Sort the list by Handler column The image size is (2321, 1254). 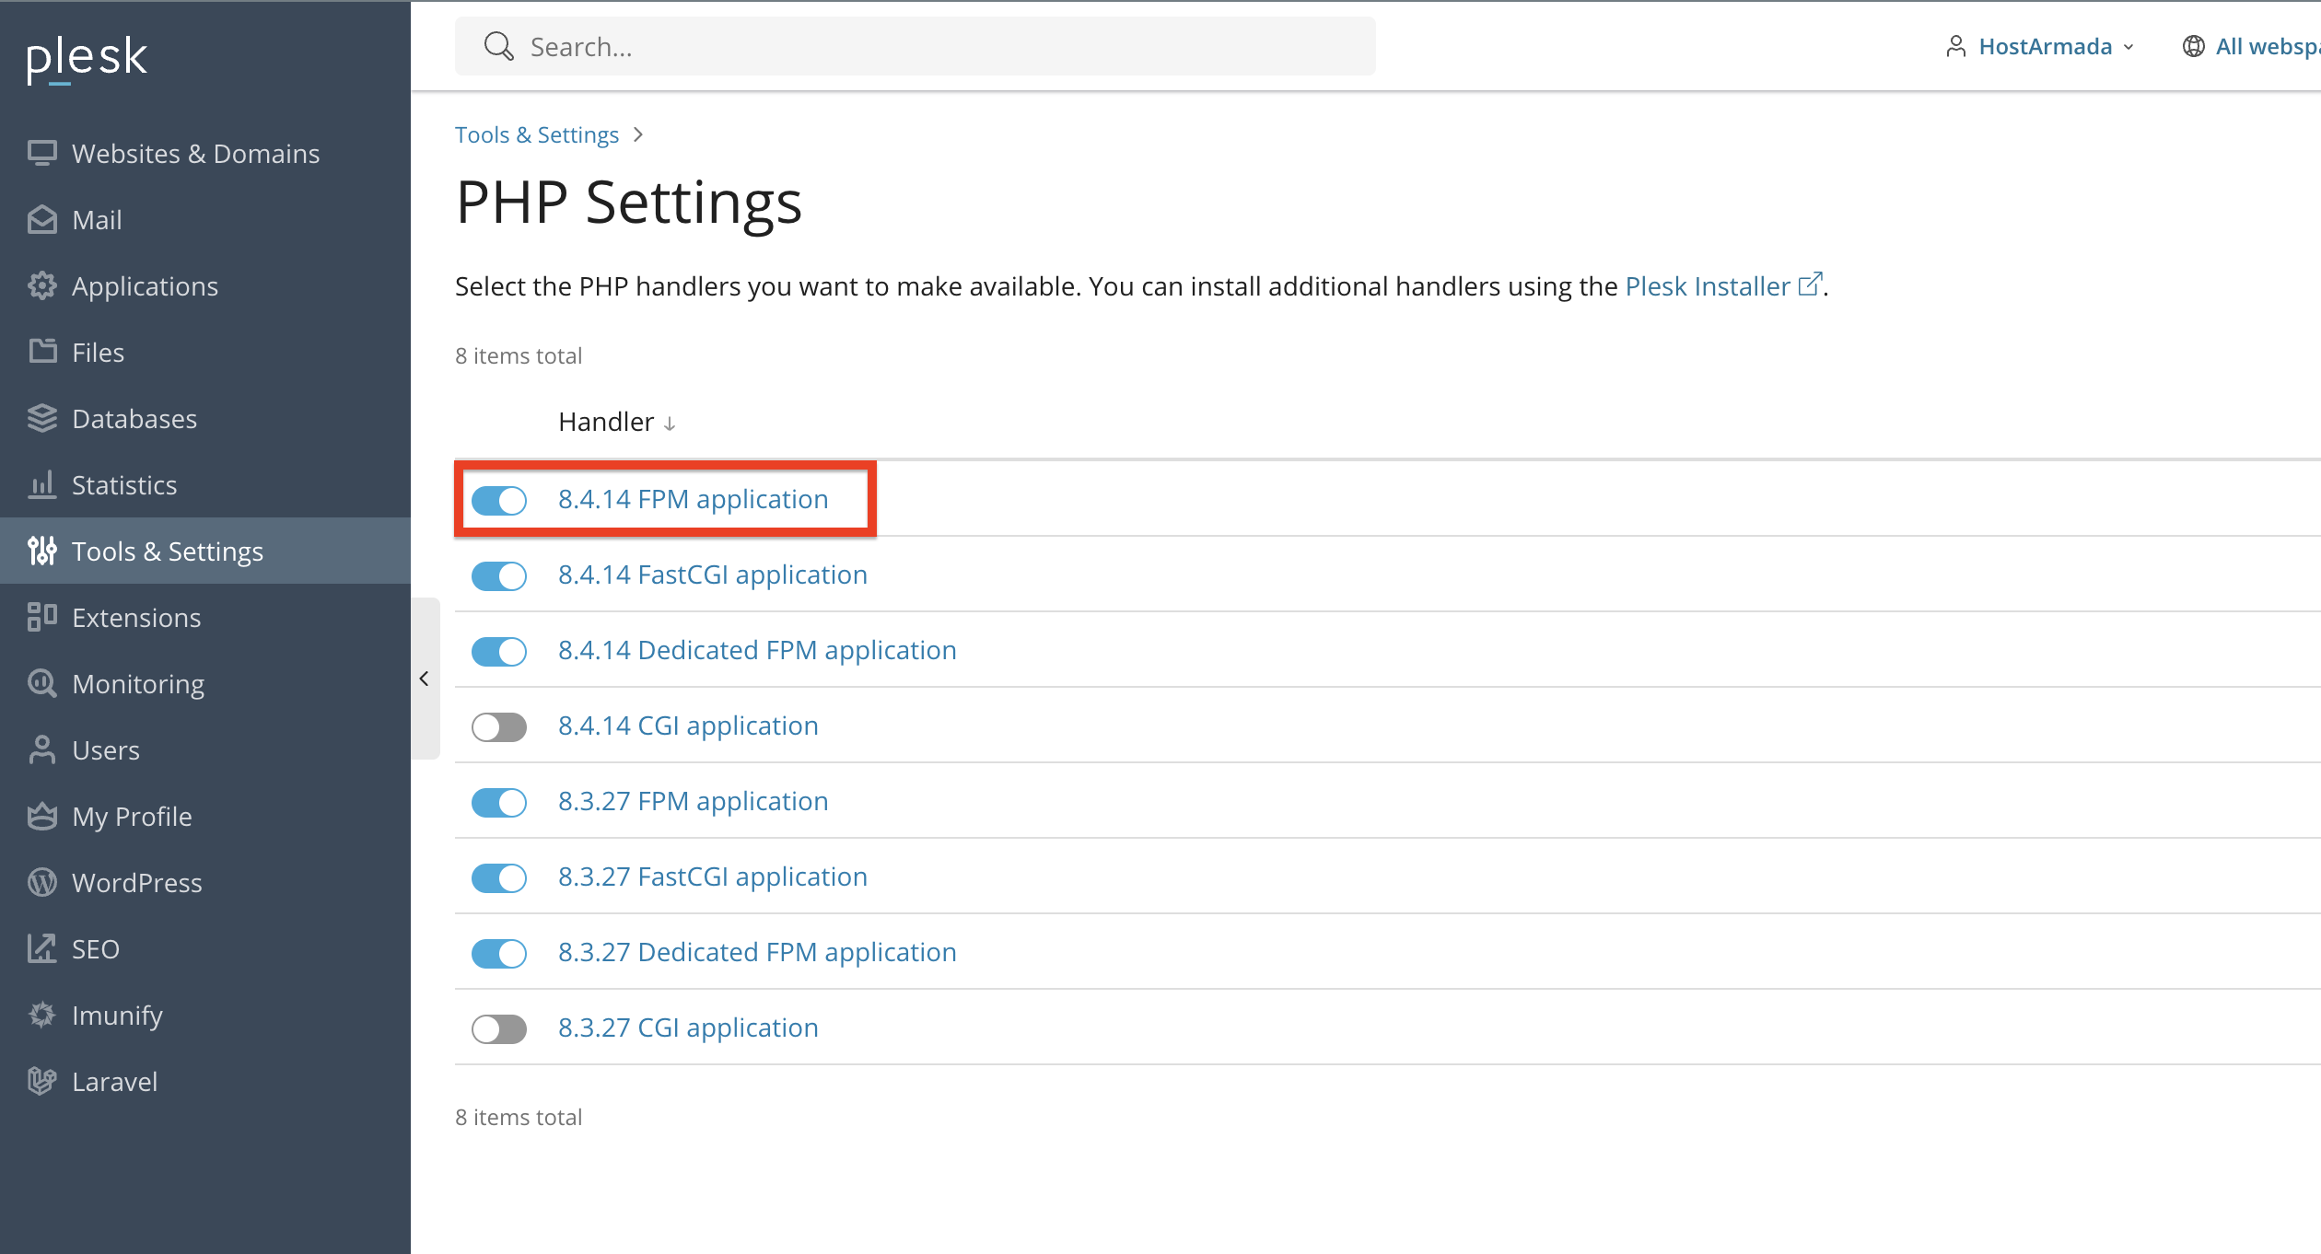(x=617, y=422)
